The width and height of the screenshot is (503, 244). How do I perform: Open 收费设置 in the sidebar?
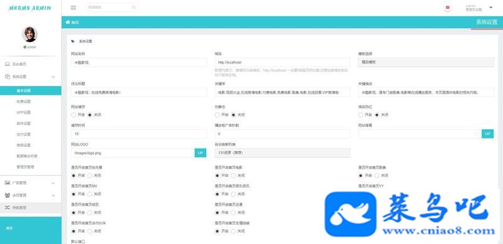coord(23,102)
